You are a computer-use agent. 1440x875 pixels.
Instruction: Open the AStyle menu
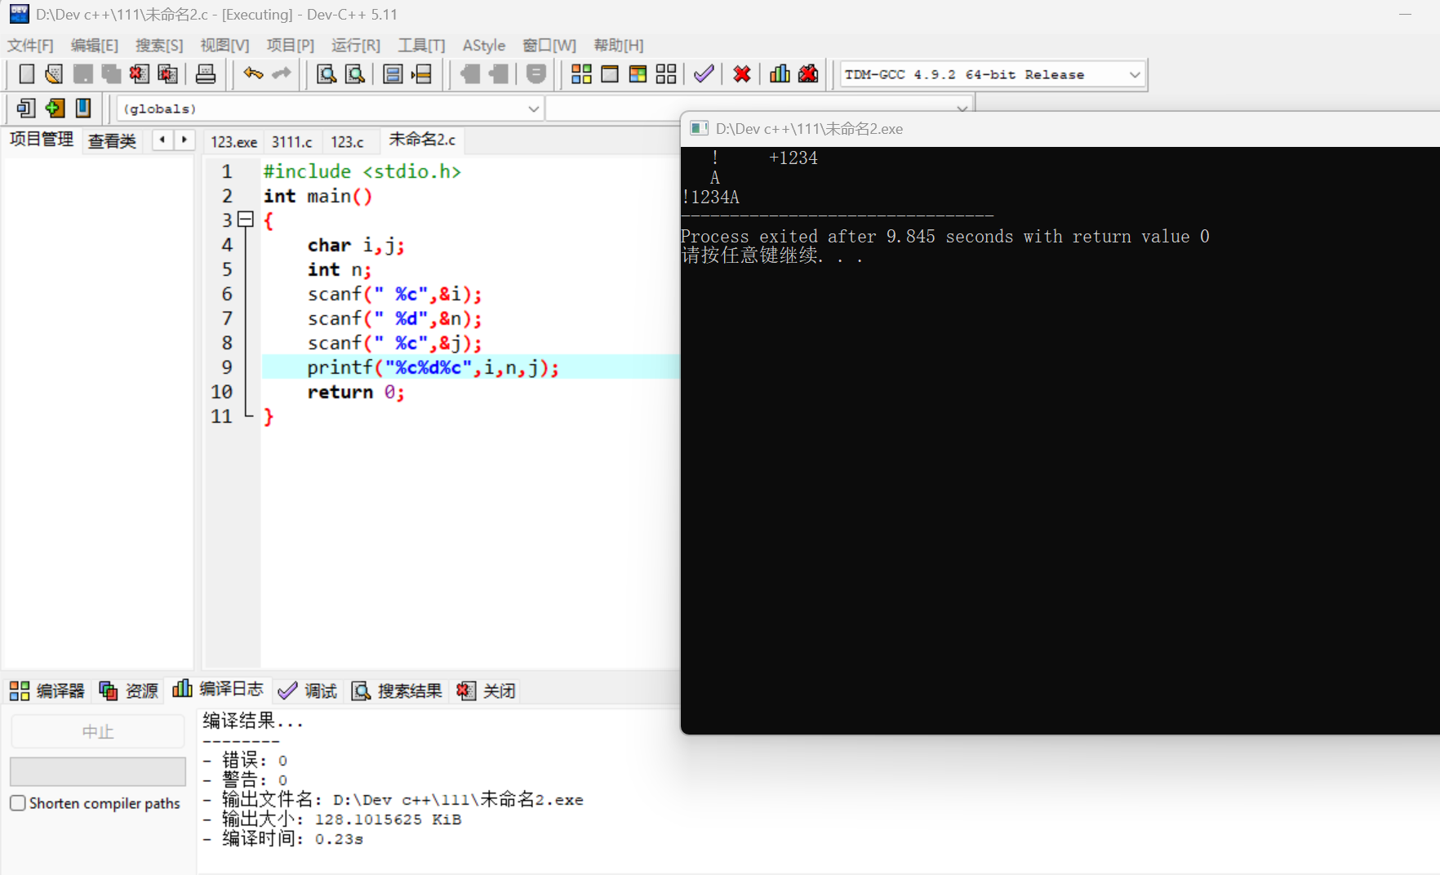tap(484, 45)
